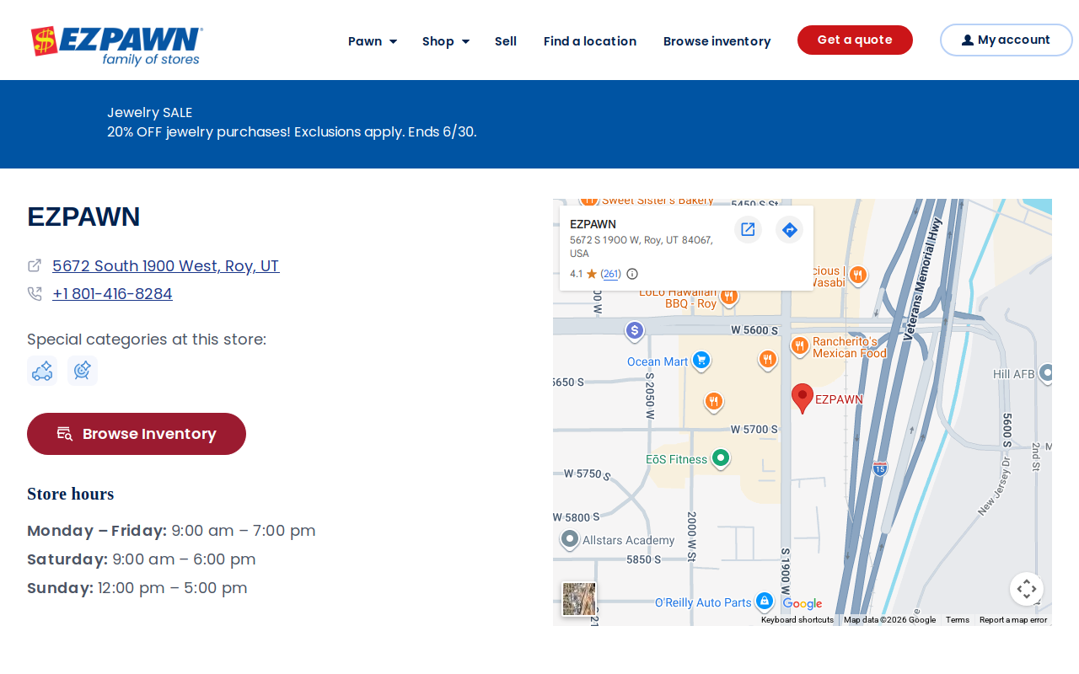Click the Google logo on the map

pyautogui.click(x=802, y=603)
